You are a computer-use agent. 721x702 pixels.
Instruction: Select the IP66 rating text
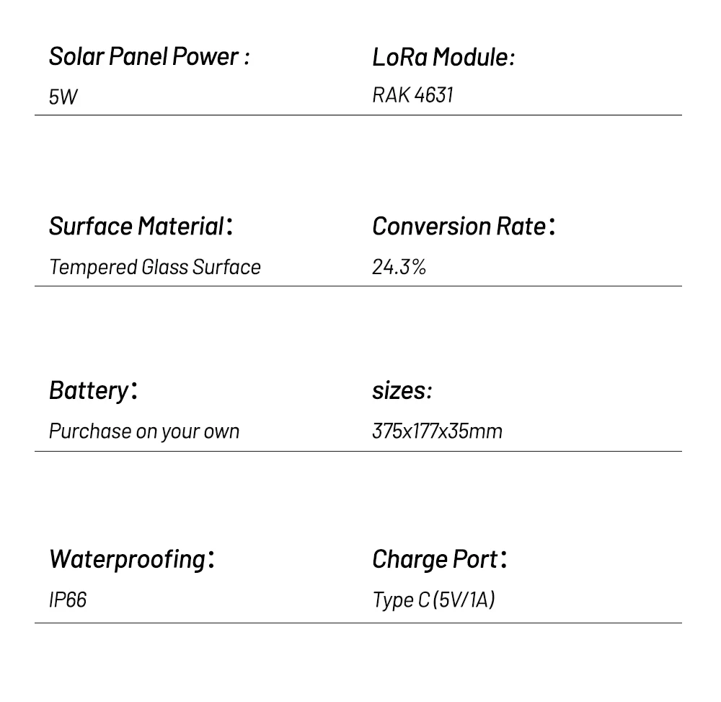[68, 600]
